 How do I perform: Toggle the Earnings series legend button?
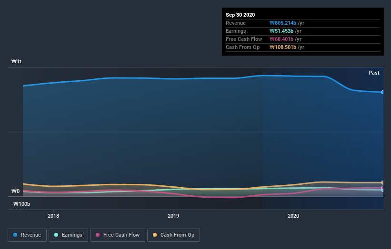[68, 235]
